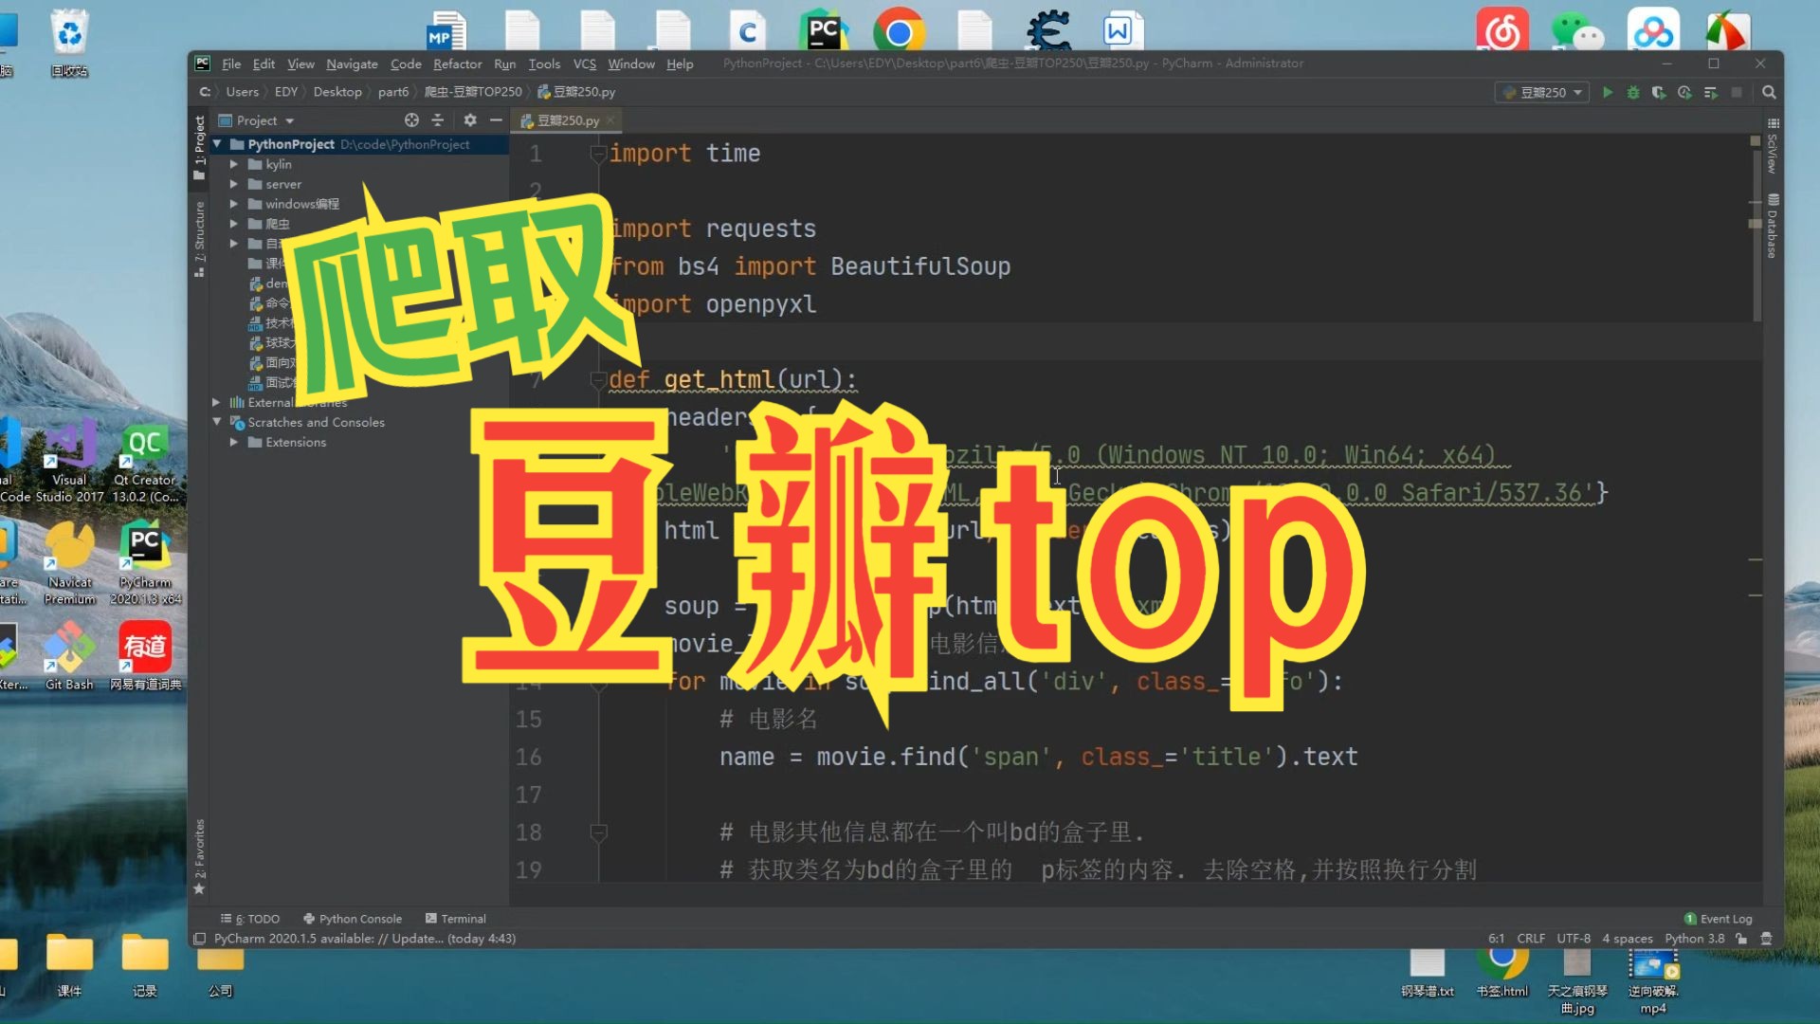Click the 6:1 cursor position indicator
This screenshot has height=1024, width=1820.
tap(1496, 939)
